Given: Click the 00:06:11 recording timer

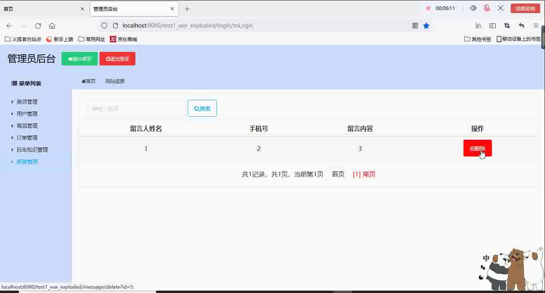Looking at the screenshot, I should point(445,8).
